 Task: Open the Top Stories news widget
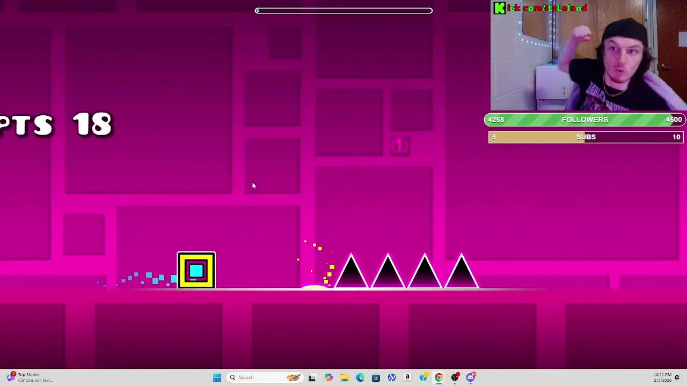30,377
